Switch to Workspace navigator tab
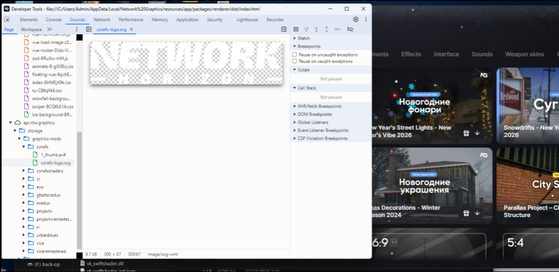 coord(31,30)
